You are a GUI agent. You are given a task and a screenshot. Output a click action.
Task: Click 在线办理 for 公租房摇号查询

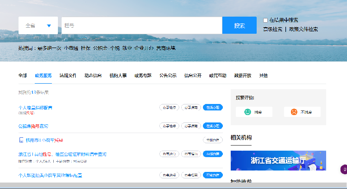(213, 126)
